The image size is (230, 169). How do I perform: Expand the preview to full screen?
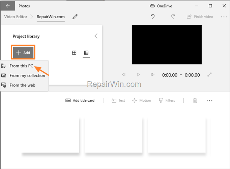209,75
